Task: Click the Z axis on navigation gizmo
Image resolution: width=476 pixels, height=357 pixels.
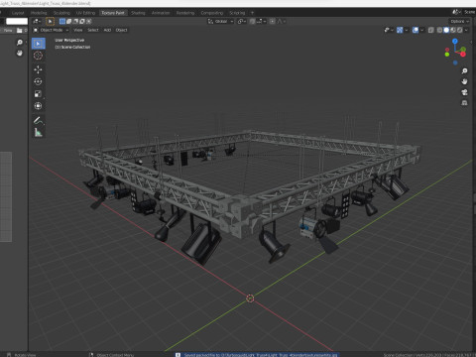Action: click(x=455, y=42)
